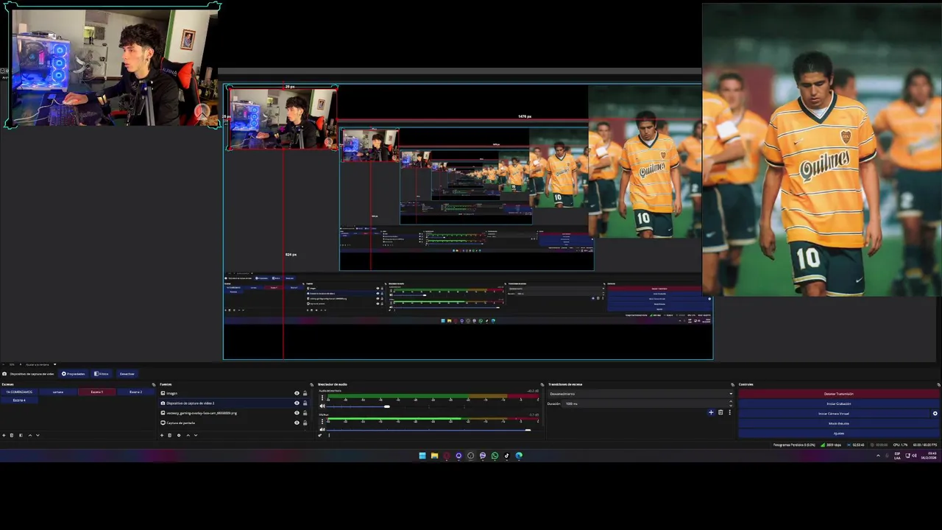Open transition properties three-dot menu

point(729,412)
